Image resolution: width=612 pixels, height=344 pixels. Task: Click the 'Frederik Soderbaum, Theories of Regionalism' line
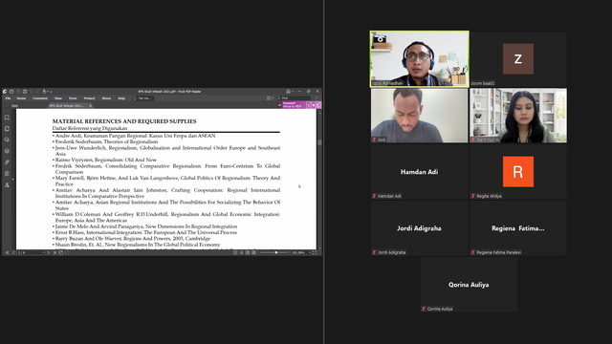click(106, 142)
